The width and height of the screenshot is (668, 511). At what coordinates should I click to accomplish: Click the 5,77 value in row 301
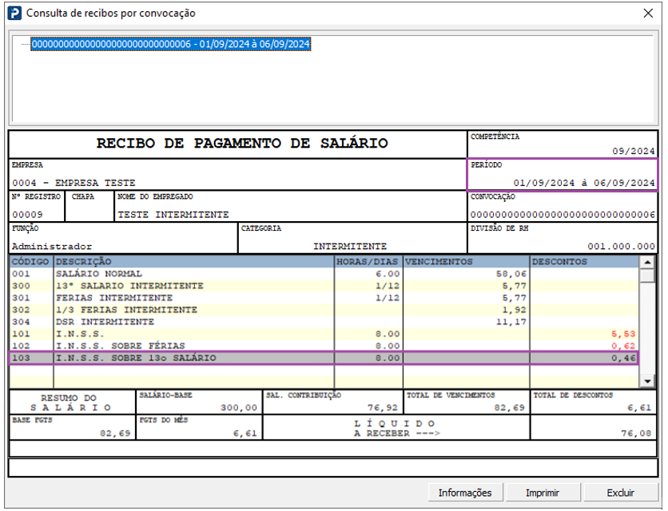(x=515, y=298)
